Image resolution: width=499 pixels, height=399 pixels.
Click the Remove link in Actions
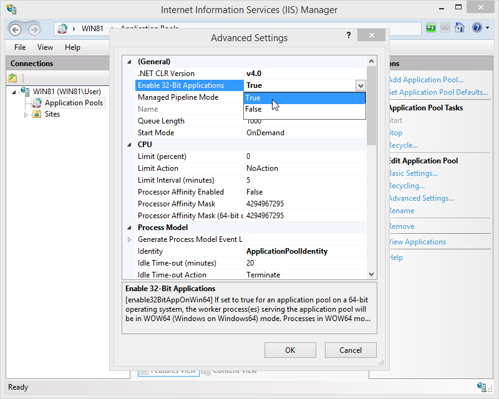(402, 226)
